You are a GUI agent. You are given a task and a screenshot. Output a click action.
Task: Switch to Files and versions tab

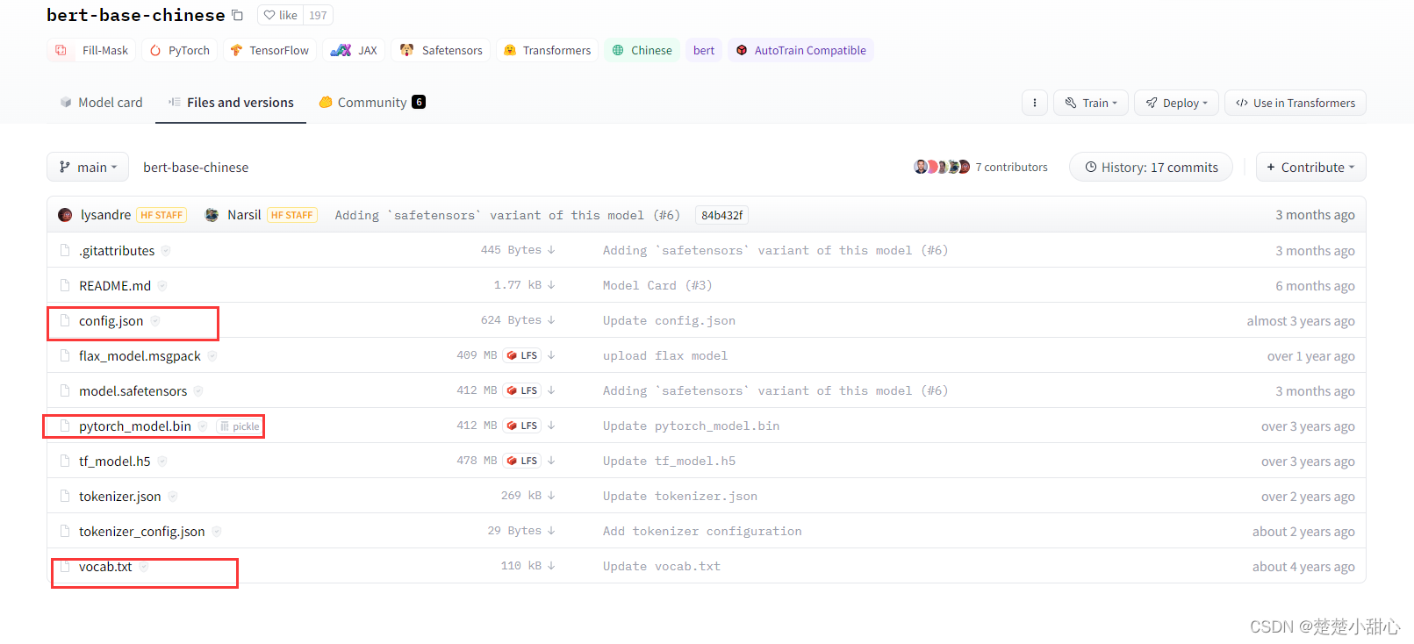point(231,103)
